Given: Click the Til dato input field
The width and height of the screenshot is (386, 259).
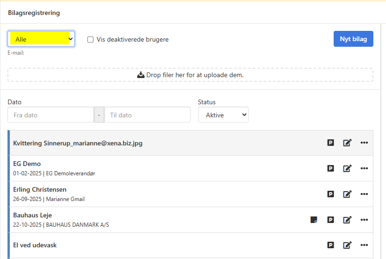Looking at the screenshot, I should [147, 115].
